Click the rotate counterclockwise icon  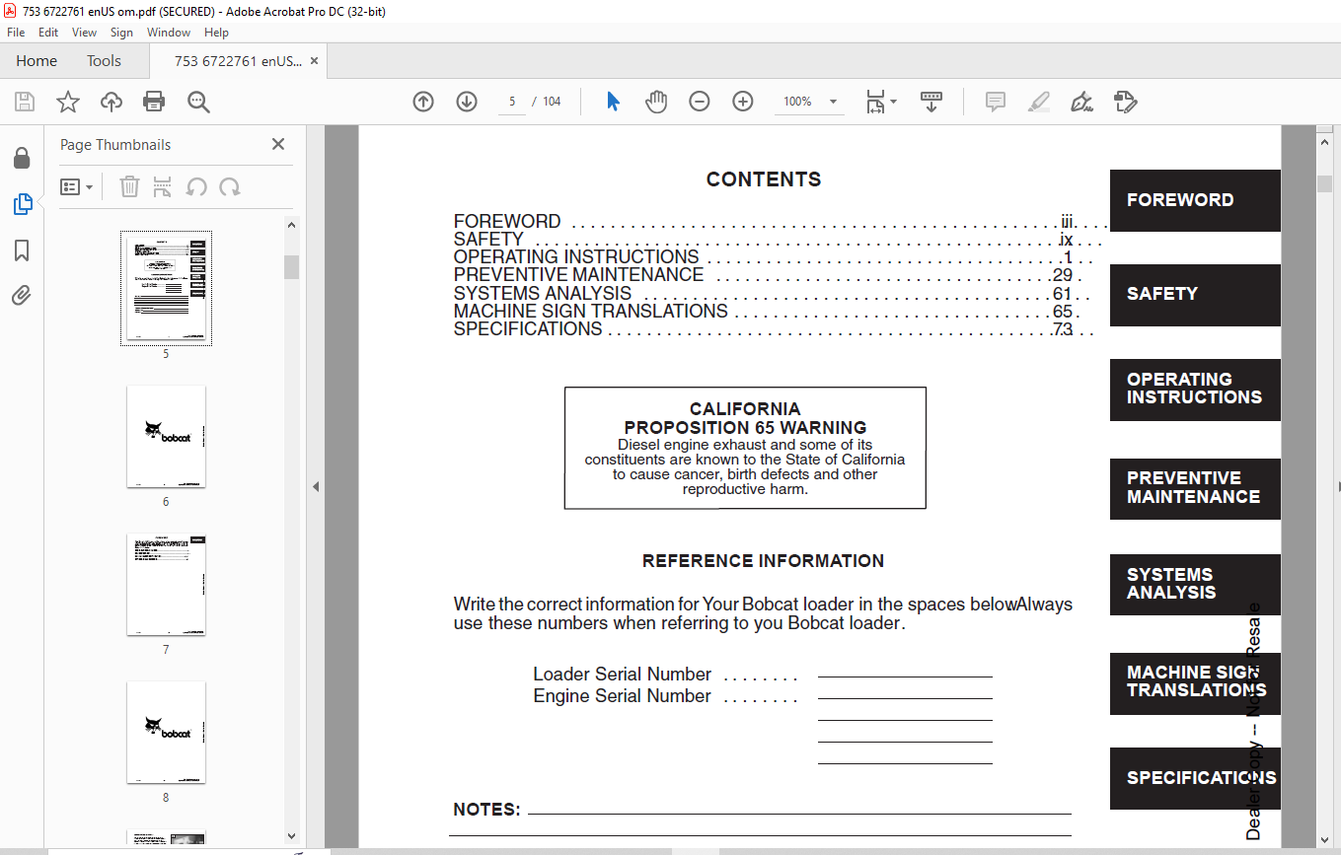pyautogui.click(x=196, y=186)
